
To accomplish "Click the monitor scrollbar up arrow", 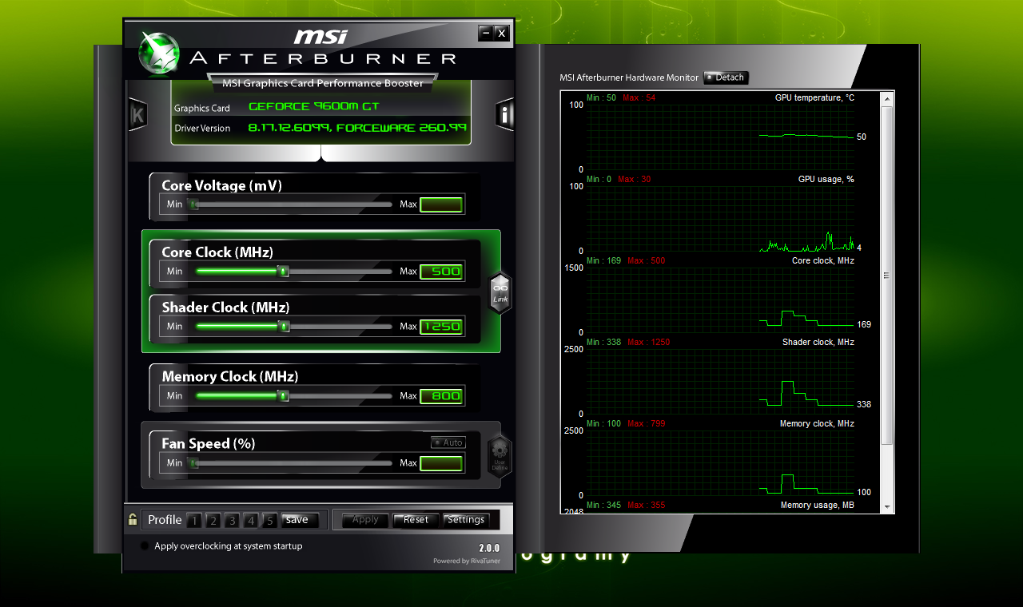I will tap(886, 98).
